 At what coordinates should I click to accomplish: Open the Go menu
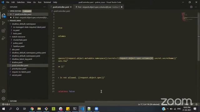tap(34, 2)
